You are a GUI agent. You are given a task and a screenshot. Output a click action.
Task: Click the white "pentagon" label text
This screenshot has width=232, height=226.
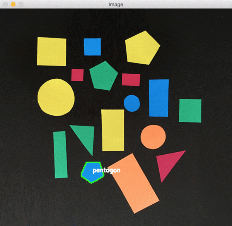(106, 171)
